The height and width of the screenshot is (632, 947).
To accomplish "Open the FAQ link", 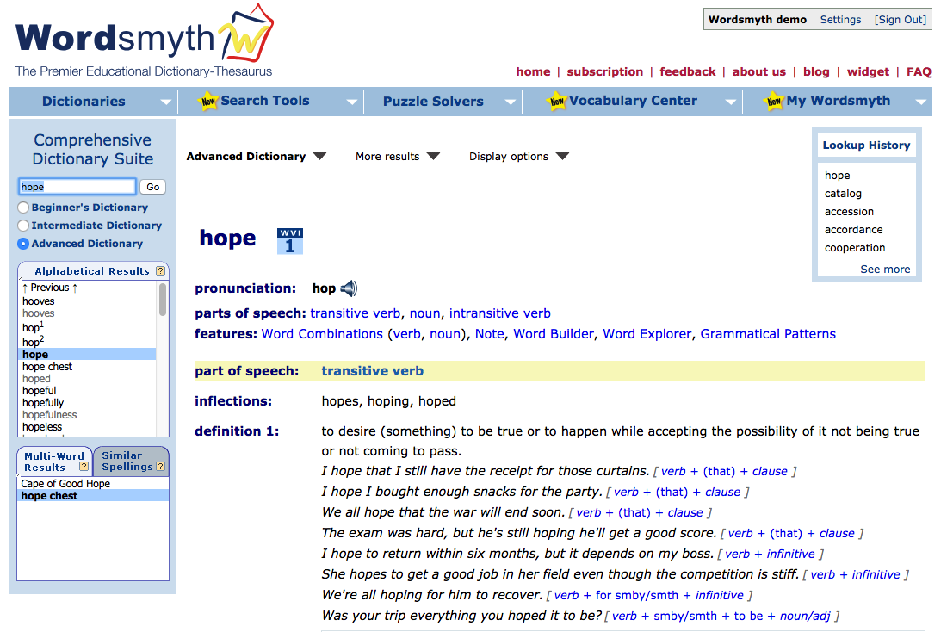I will (919, 72).
